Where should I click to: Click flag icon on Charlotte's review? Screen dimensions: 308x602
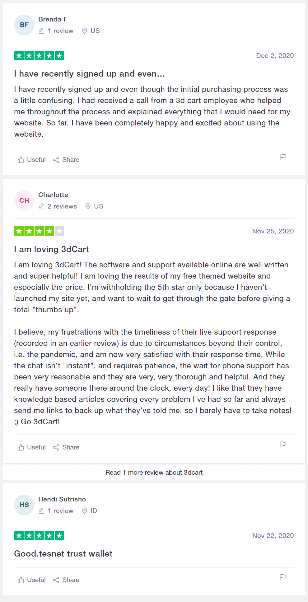click(283, 444)
